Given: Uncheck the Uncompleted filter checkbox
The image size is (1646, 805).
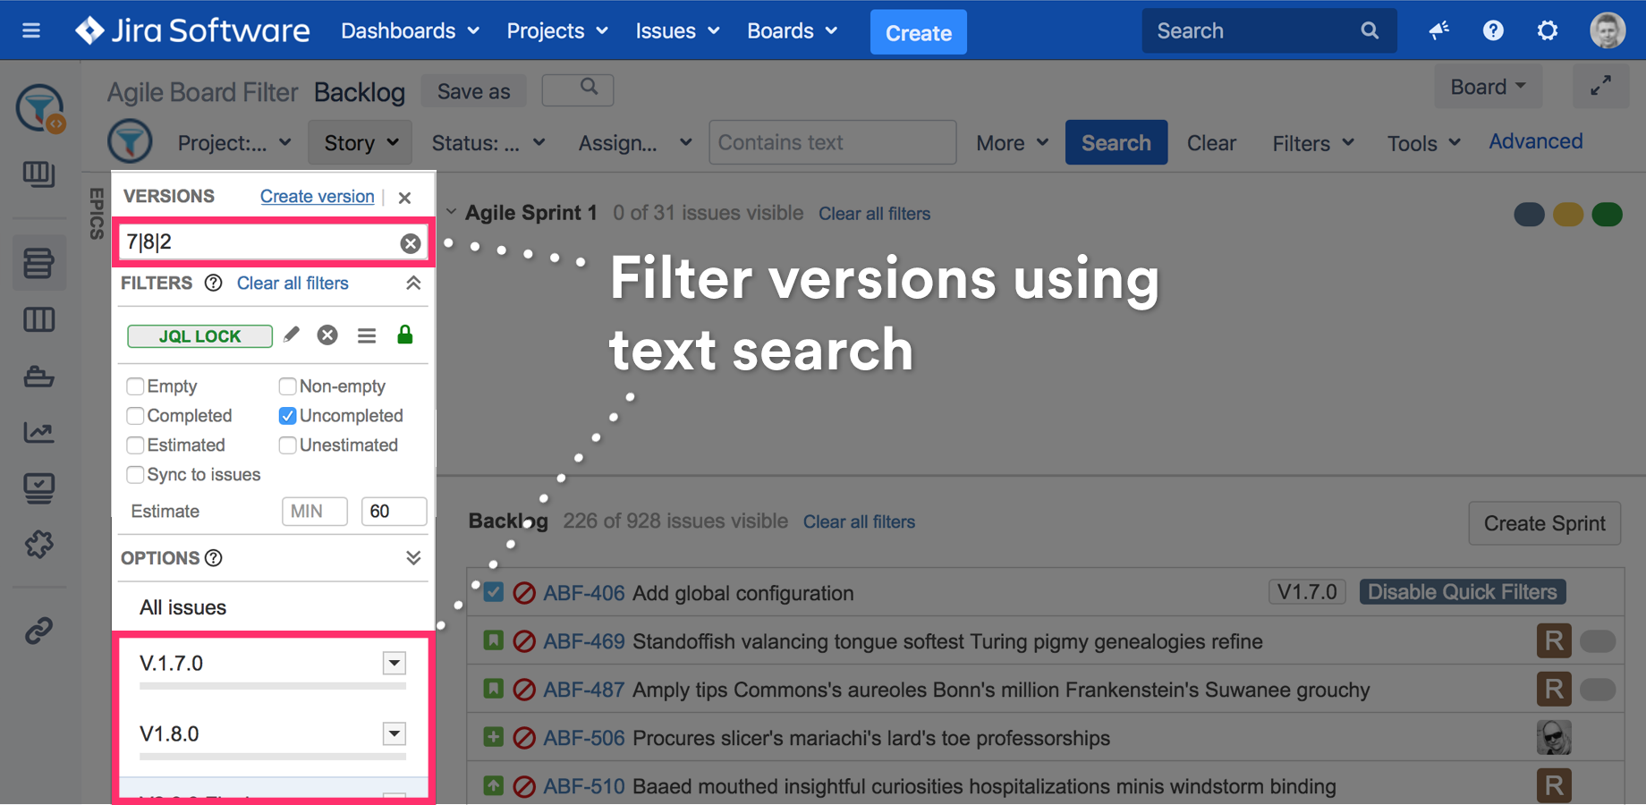Looking at the screenshot, I should (x=287, y=416).
